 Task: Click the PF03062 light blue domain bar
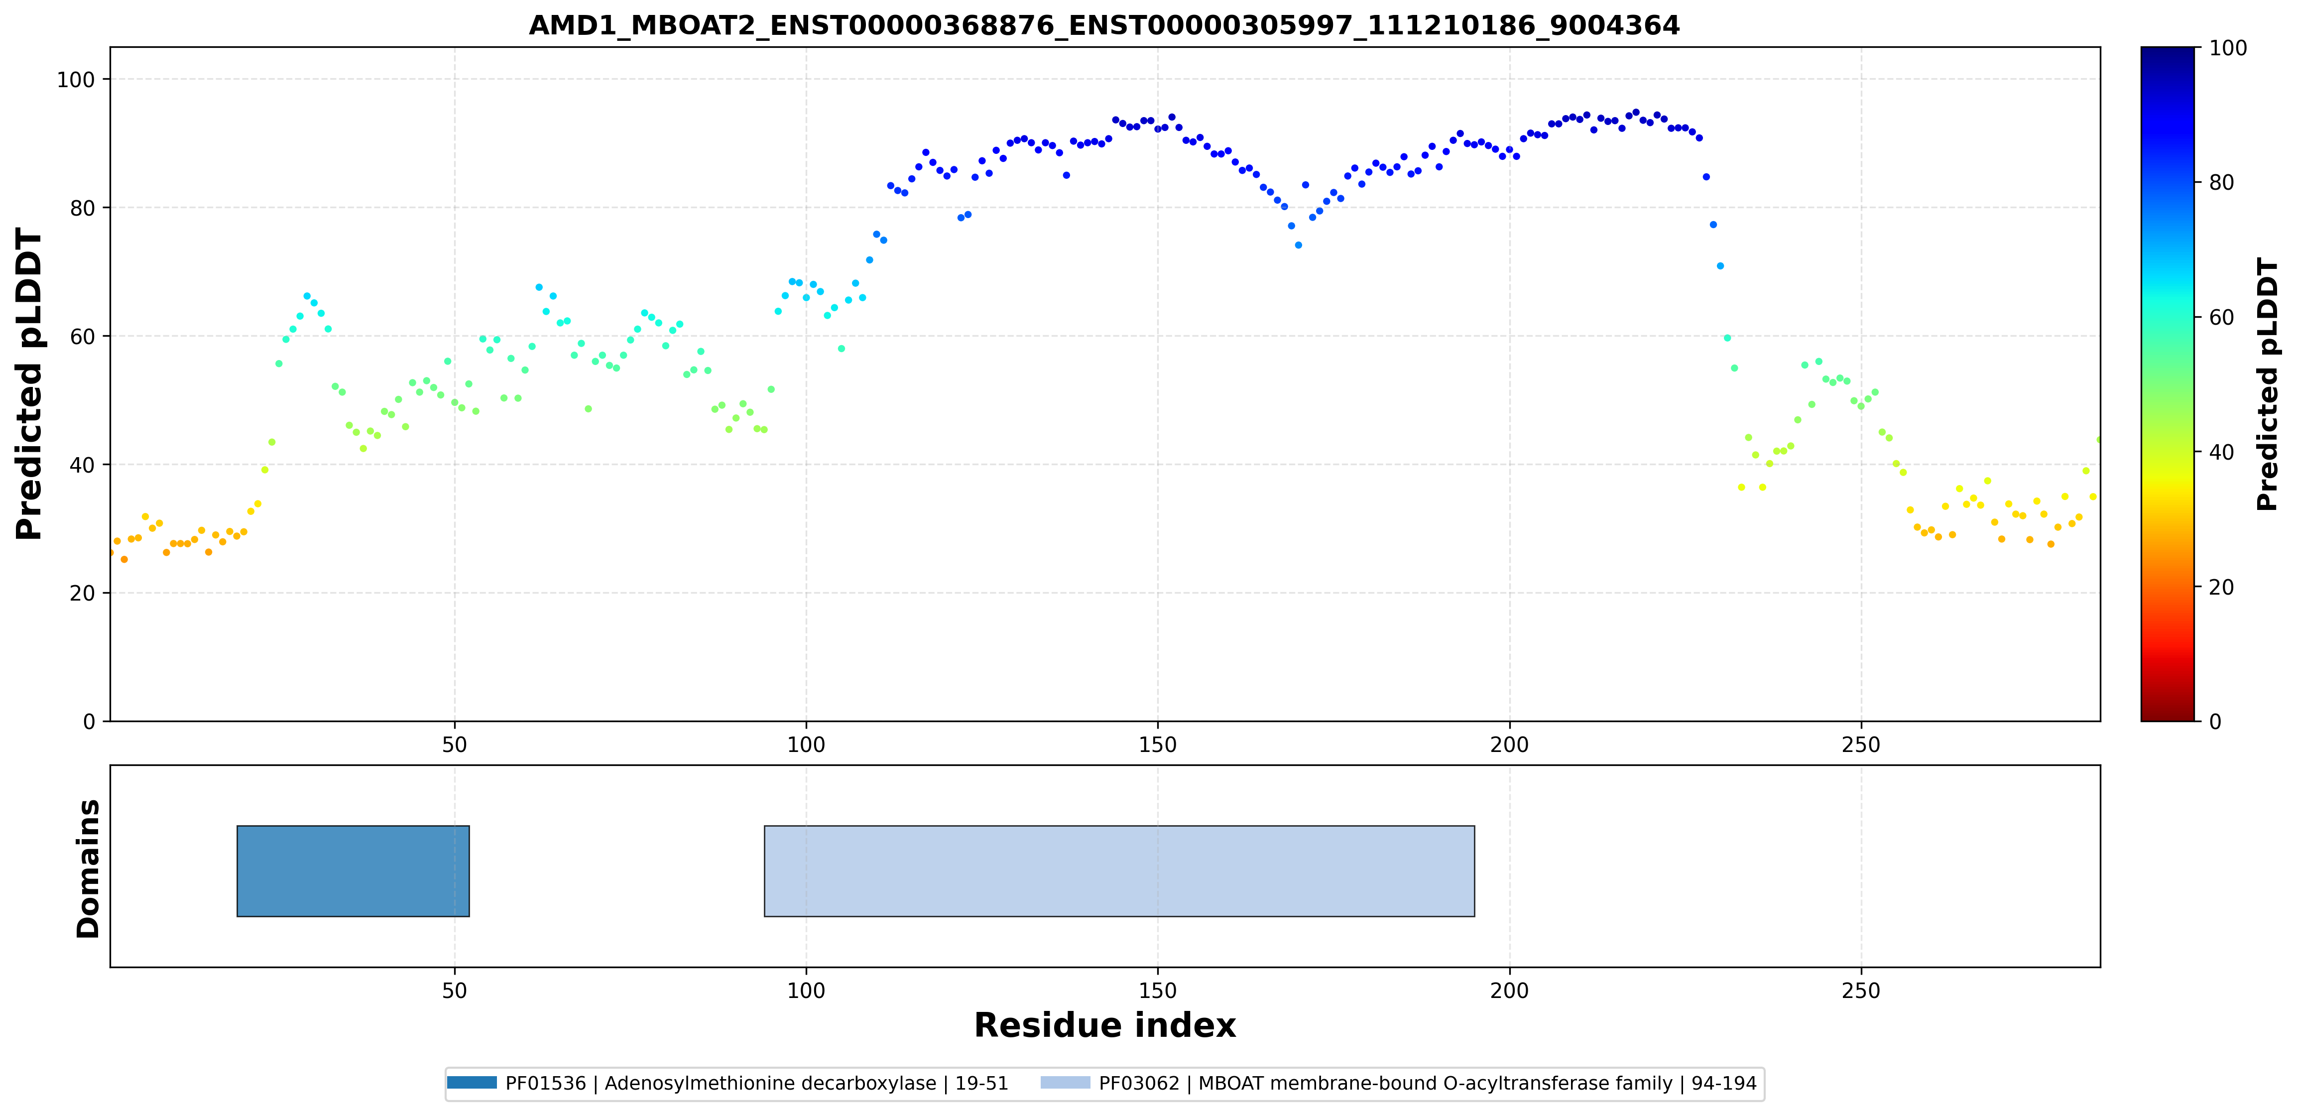click(1119, 870)
